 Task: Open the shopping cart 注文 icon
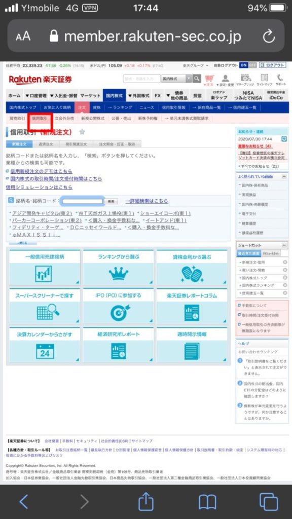(x=209, y=80)
